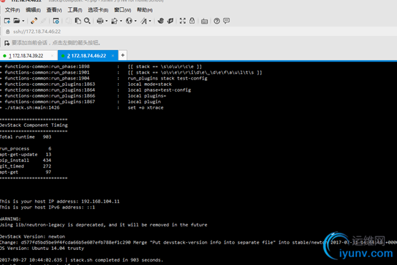The width and height of the screenshot is (397, 265).
Task: Expand the file transfer dropdown arrow
Action: point(121,21)
